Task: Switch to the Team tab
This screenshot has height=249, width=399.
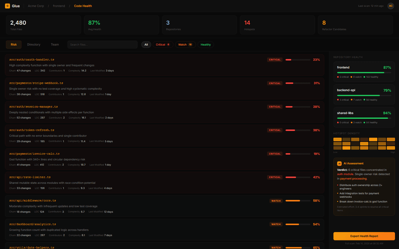Action: [x=55, y=45]
